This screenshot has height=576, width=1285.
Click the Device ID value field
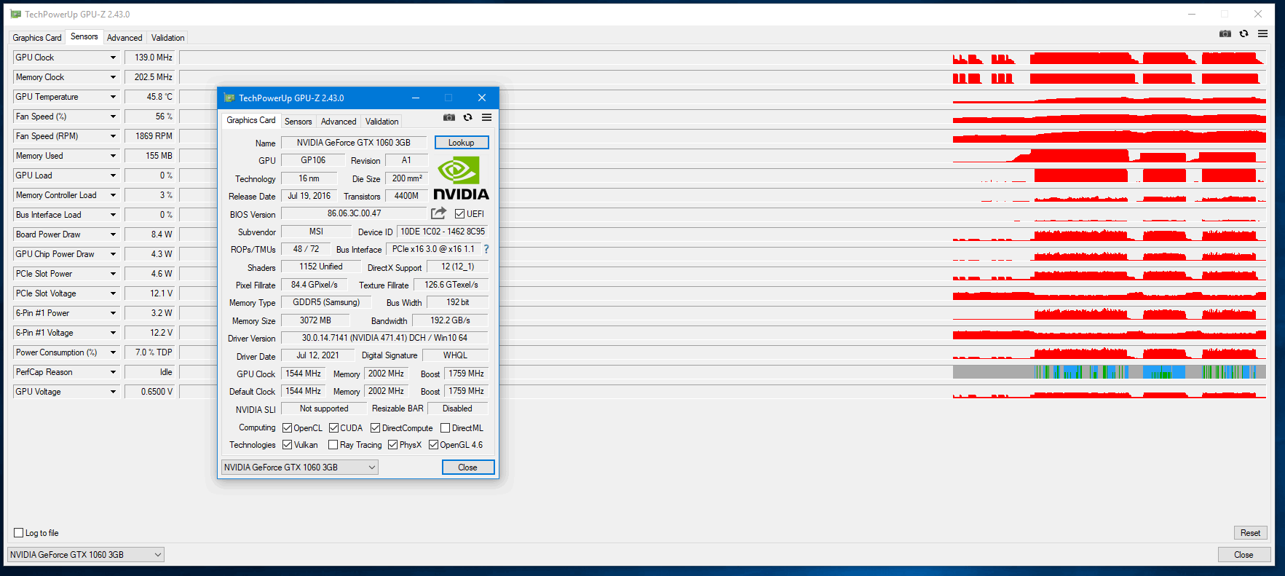pos(443,232)
